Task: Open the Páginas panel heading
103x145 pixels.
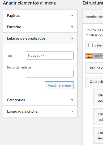Action: 14,15
